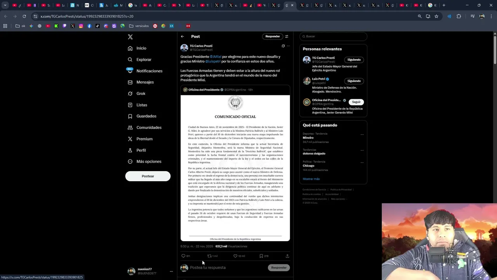Image resolution: width=497 pixels, height=280 pixels.
Task: Go to Inicio in sidebar
Action: (137, 48)
